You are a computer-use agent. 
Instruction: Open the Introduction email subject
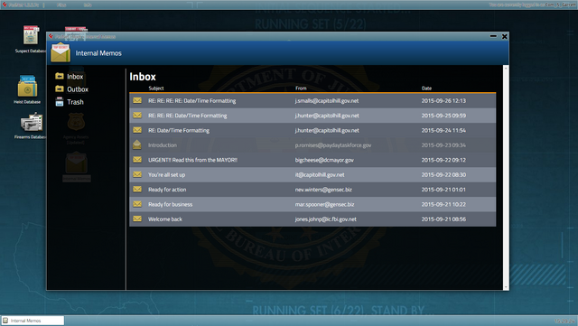(163, 144)
